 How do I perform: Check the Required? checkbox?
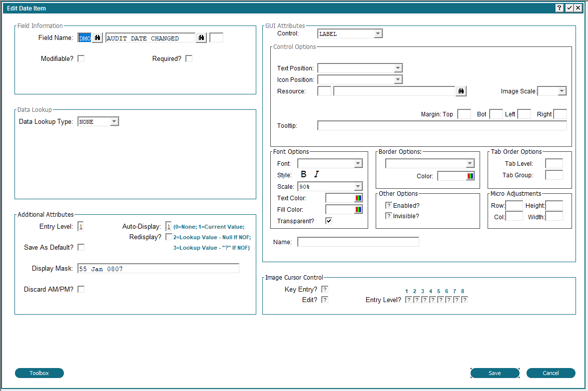[189, 58]
